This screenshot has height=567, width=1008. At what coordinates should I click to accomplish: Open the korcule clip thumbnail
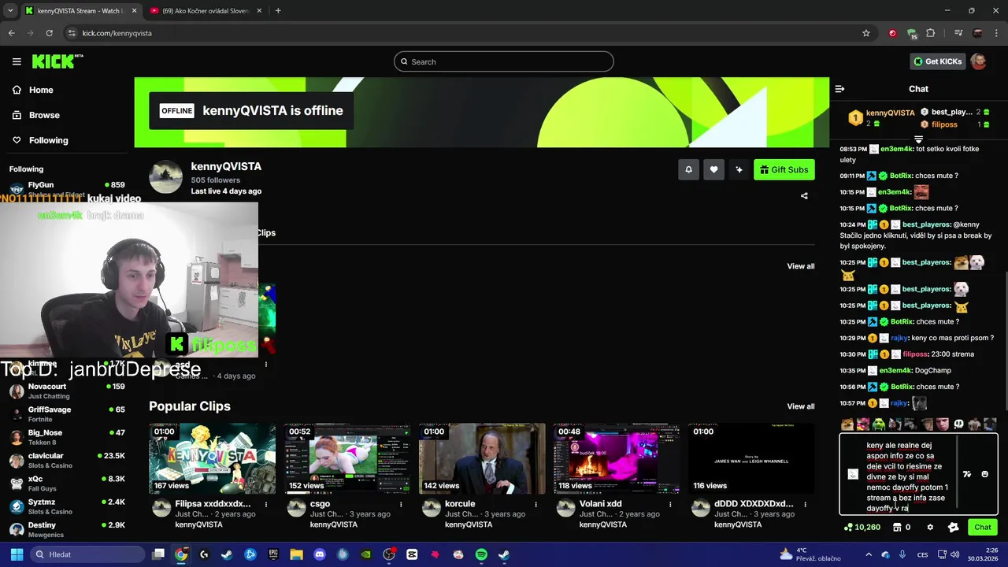482,459
